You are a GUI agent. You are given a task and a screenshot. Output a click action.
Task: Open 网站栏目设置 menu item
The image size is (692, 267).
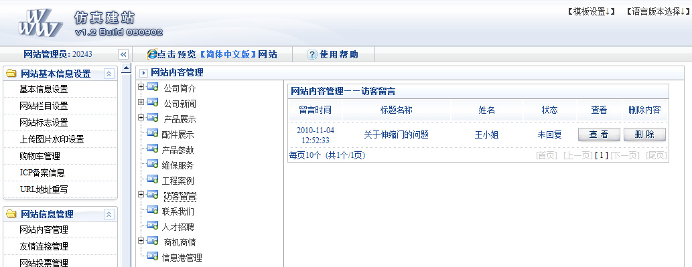coord(44,106)
